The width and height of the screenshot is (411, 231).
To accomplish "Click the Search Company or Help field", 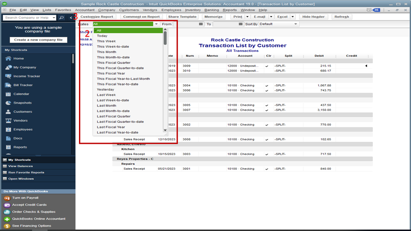I will [x=27, y=18].
